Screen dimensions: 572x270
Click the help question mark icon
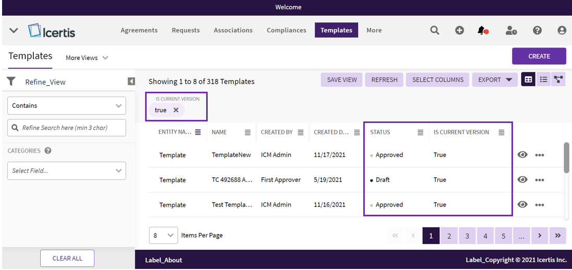(537, 30)
